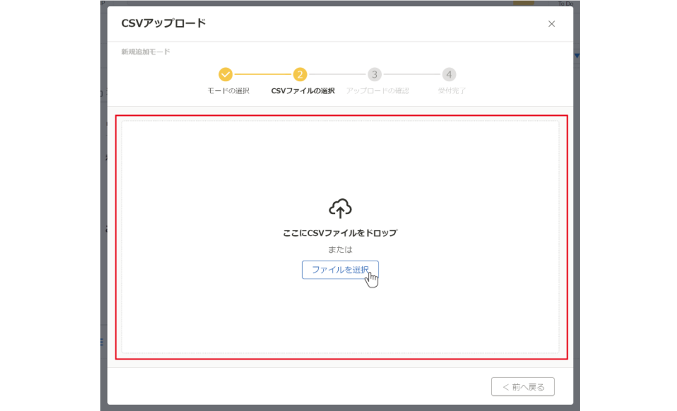Click the yellow progress line between steps 1 and 2
This screenshot has height=411, width=677.
click(262, 74)
